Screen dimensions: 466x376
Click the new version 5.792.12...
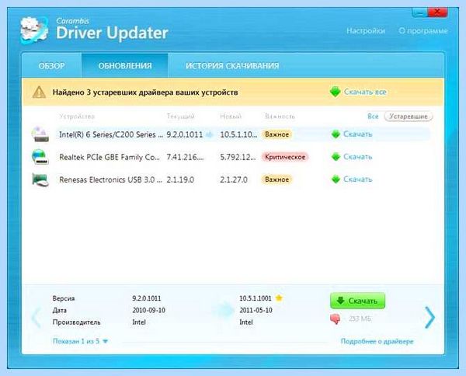point(238,157)
